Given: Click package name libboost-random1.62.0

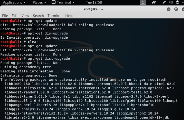Looking at the screenshot, I should click(27, 92).
